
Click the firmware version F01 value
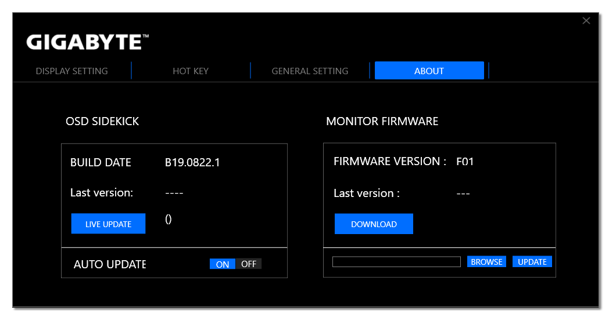pyautogui.click(x=465, y=162)
